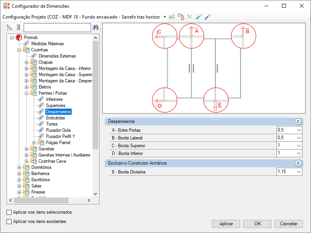
Task: Select the Embutidas tree item
Action: [x=55, y=118]
